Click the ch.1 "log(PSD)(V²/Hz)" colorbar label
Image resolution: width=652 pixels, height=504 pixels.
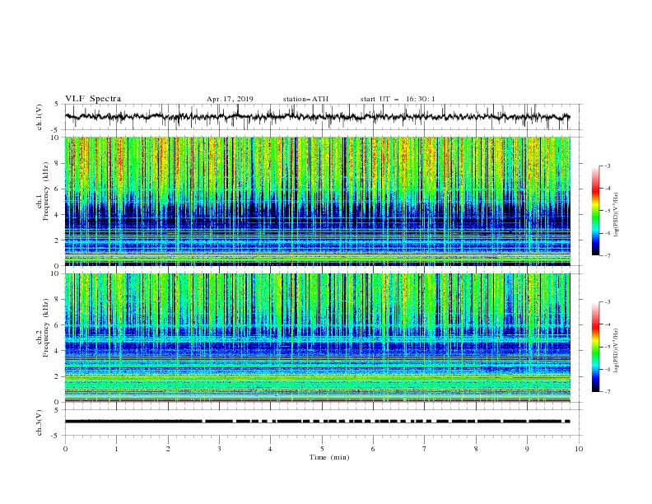click(617, 215)
